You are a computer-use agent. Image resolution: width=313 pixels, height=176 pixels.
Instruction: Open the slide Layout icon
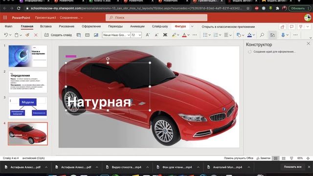[x=87, y=35]
